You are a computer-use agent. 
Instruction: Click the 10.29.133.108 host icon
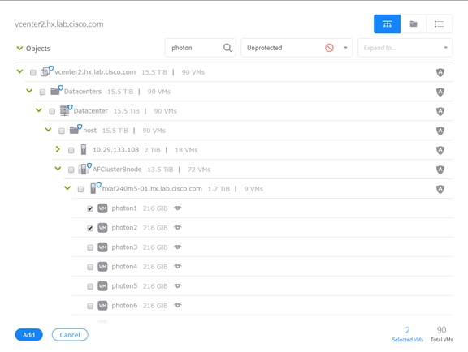tap(84, 149)
